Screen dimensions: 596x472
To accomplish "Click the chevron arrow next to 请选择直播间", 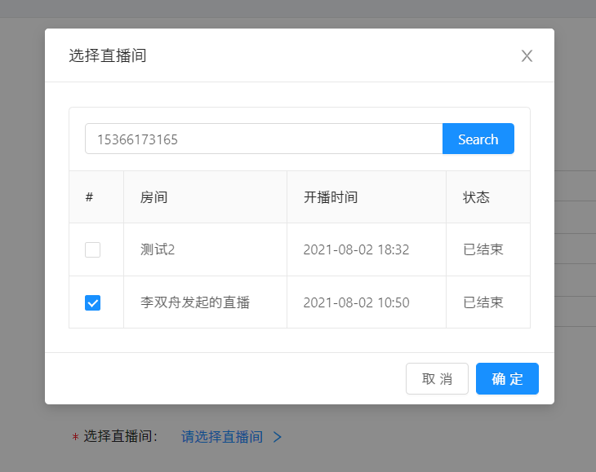I will 278,437.
